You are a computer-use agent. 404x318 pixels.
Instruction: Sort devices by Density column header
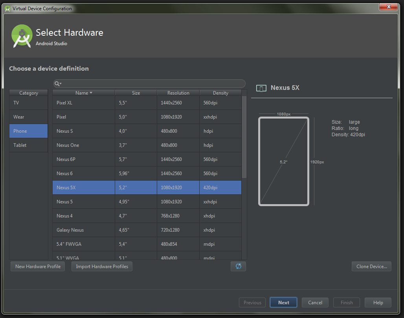pos(220,93)
